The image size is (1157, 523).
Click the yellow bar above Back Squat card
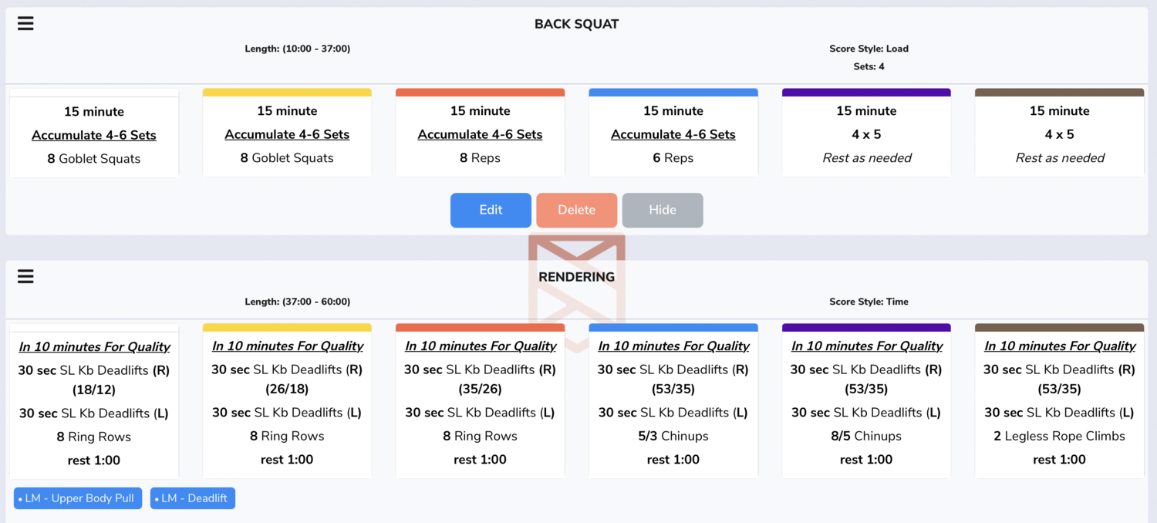[x=287, y=93]
